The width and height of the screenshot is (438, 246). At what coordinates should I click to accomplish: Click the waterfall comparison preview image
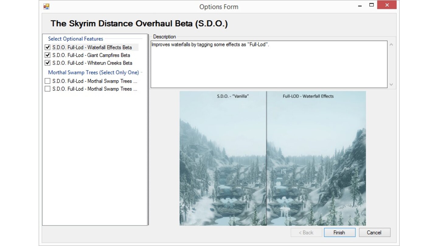273,158
